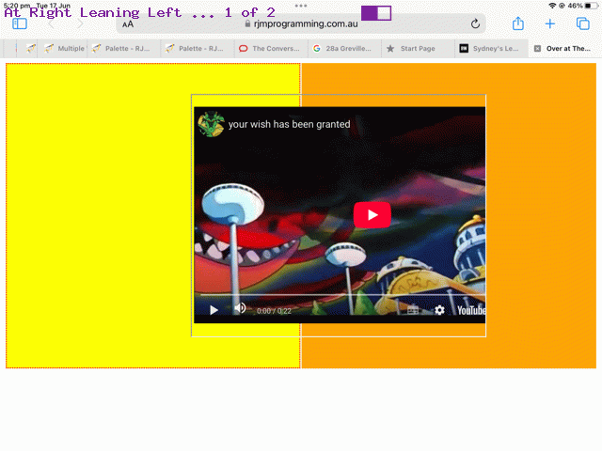Open the channel avatar in video header
Image resolution: width=602 pixels, height=451 pixels.
tap(211, 124)
